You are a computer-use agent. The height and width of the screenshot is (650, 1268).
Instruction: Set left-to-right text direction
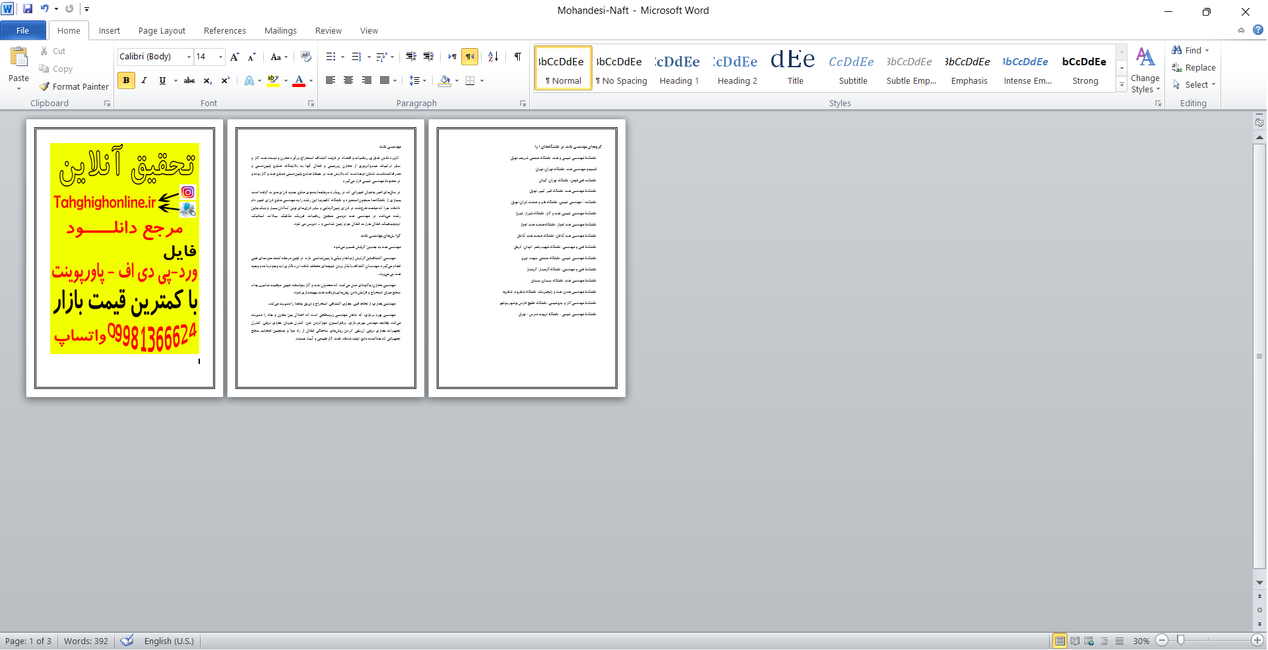click(x=452, y=57)
